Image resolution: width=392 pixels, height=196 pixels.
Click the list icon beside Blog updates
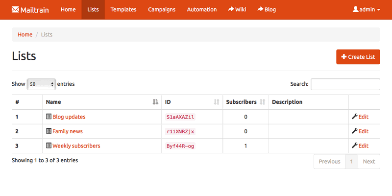(49, 117)
